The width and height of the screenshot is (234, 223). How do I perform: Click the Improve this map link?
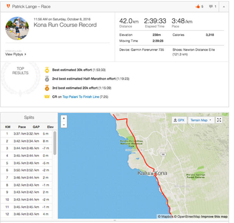click(x=214, y=216)
